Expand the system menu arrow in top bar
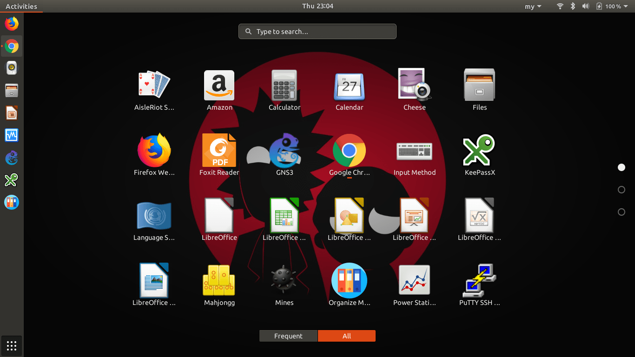Viewport: 635px width, 357px height. click(x=626, y=7)
